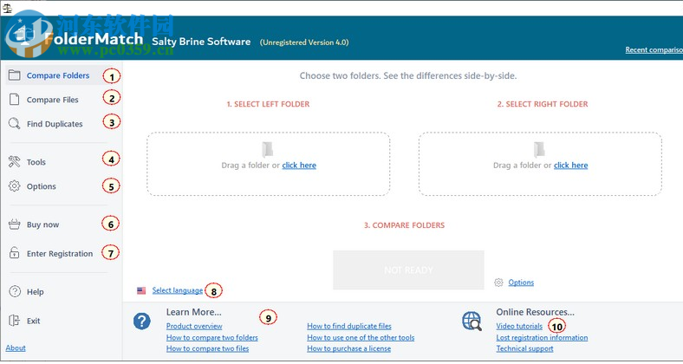Open the Tools menu item
Viewport: 683px width, 364px height.
[36, 162]
